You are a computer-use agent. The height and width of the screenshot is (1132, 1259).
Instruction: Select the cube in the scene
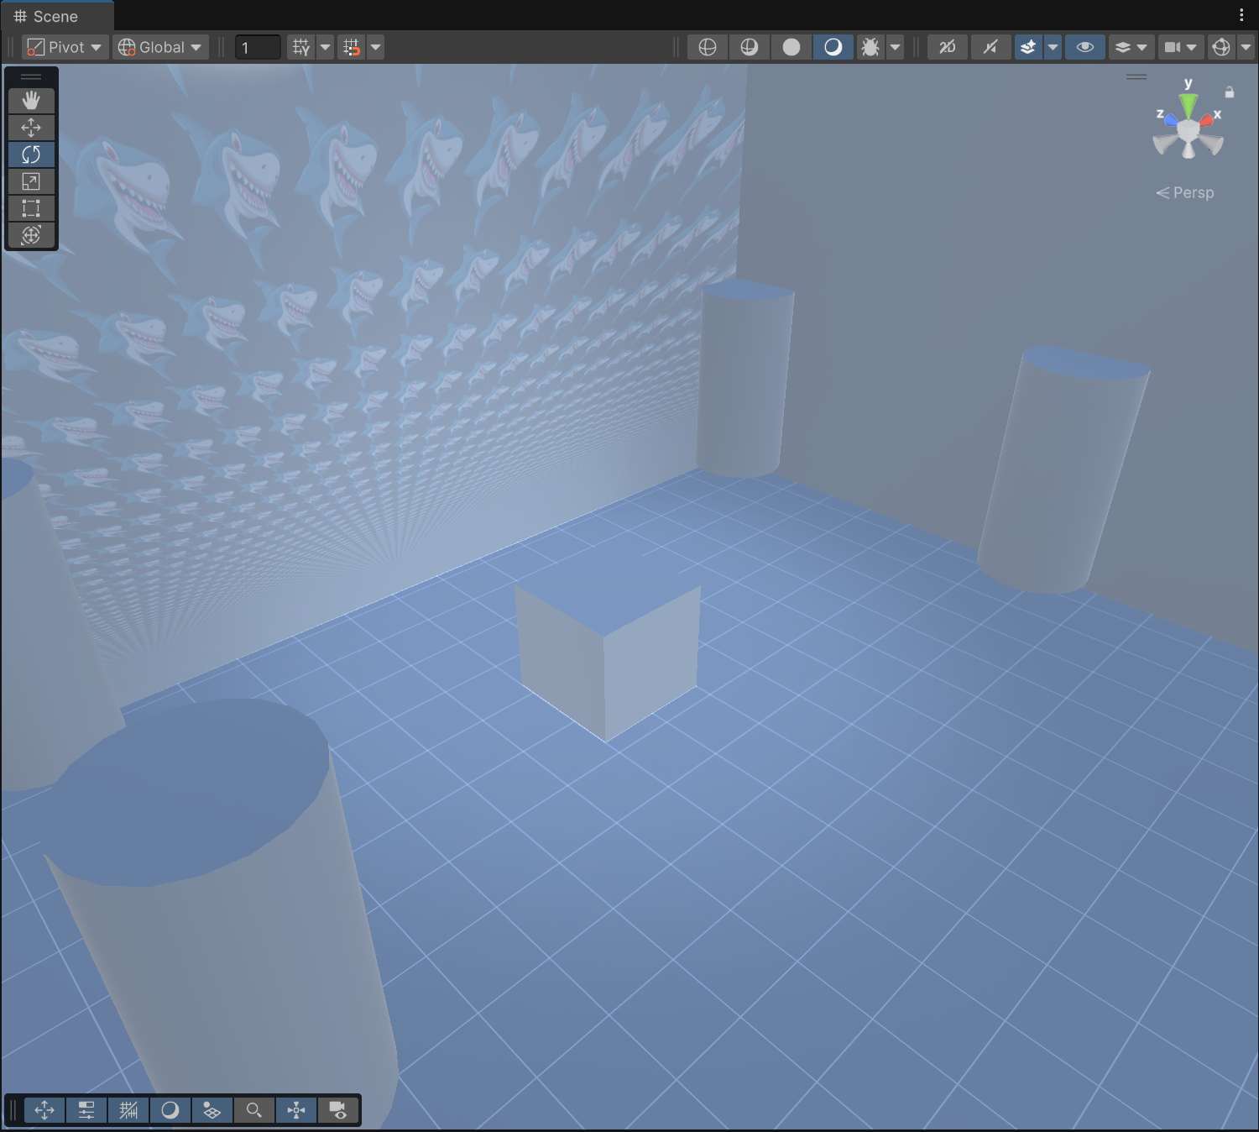(608, 652)
